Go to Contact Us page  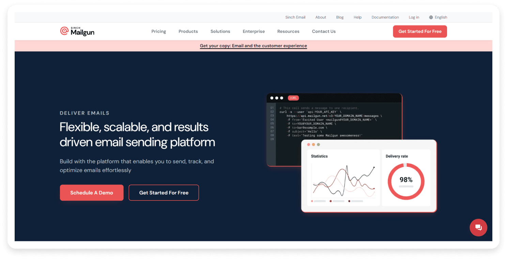(324, 31)
